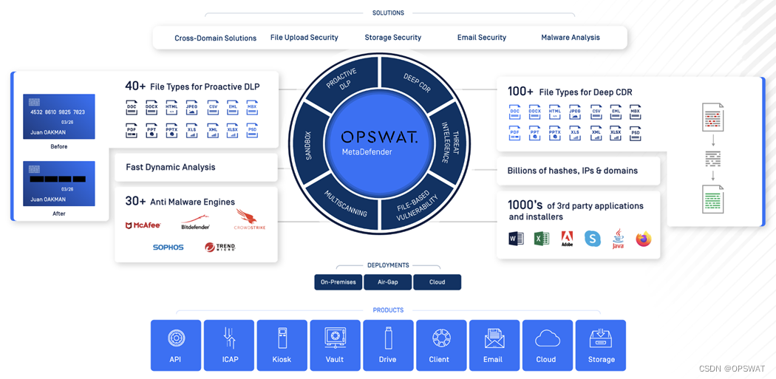Select the ICAP product tile
776x379 pixels.
tap(229, 345)
